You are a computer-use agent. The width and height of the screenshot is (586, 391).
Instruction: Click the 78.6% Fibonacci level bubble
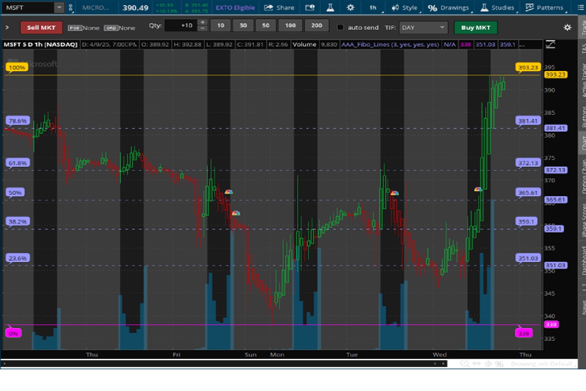(x=18, y=121)
